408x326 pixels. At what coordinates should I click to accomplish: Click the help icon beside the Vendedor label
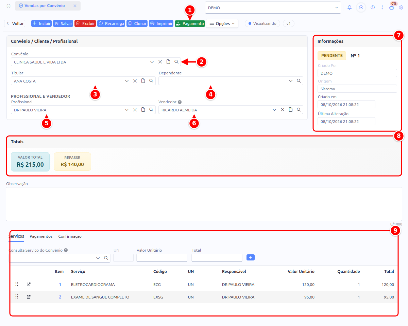[180, 102]
